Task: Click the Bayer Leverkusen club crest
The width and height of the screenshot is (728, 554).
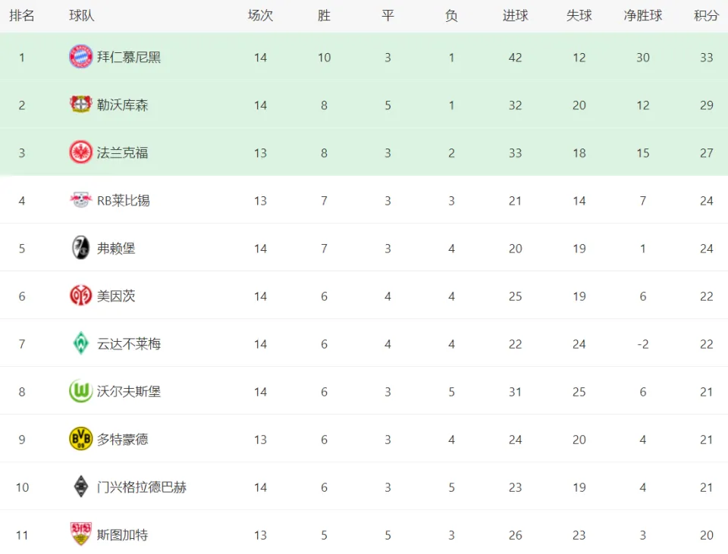Action: [81, 105]
